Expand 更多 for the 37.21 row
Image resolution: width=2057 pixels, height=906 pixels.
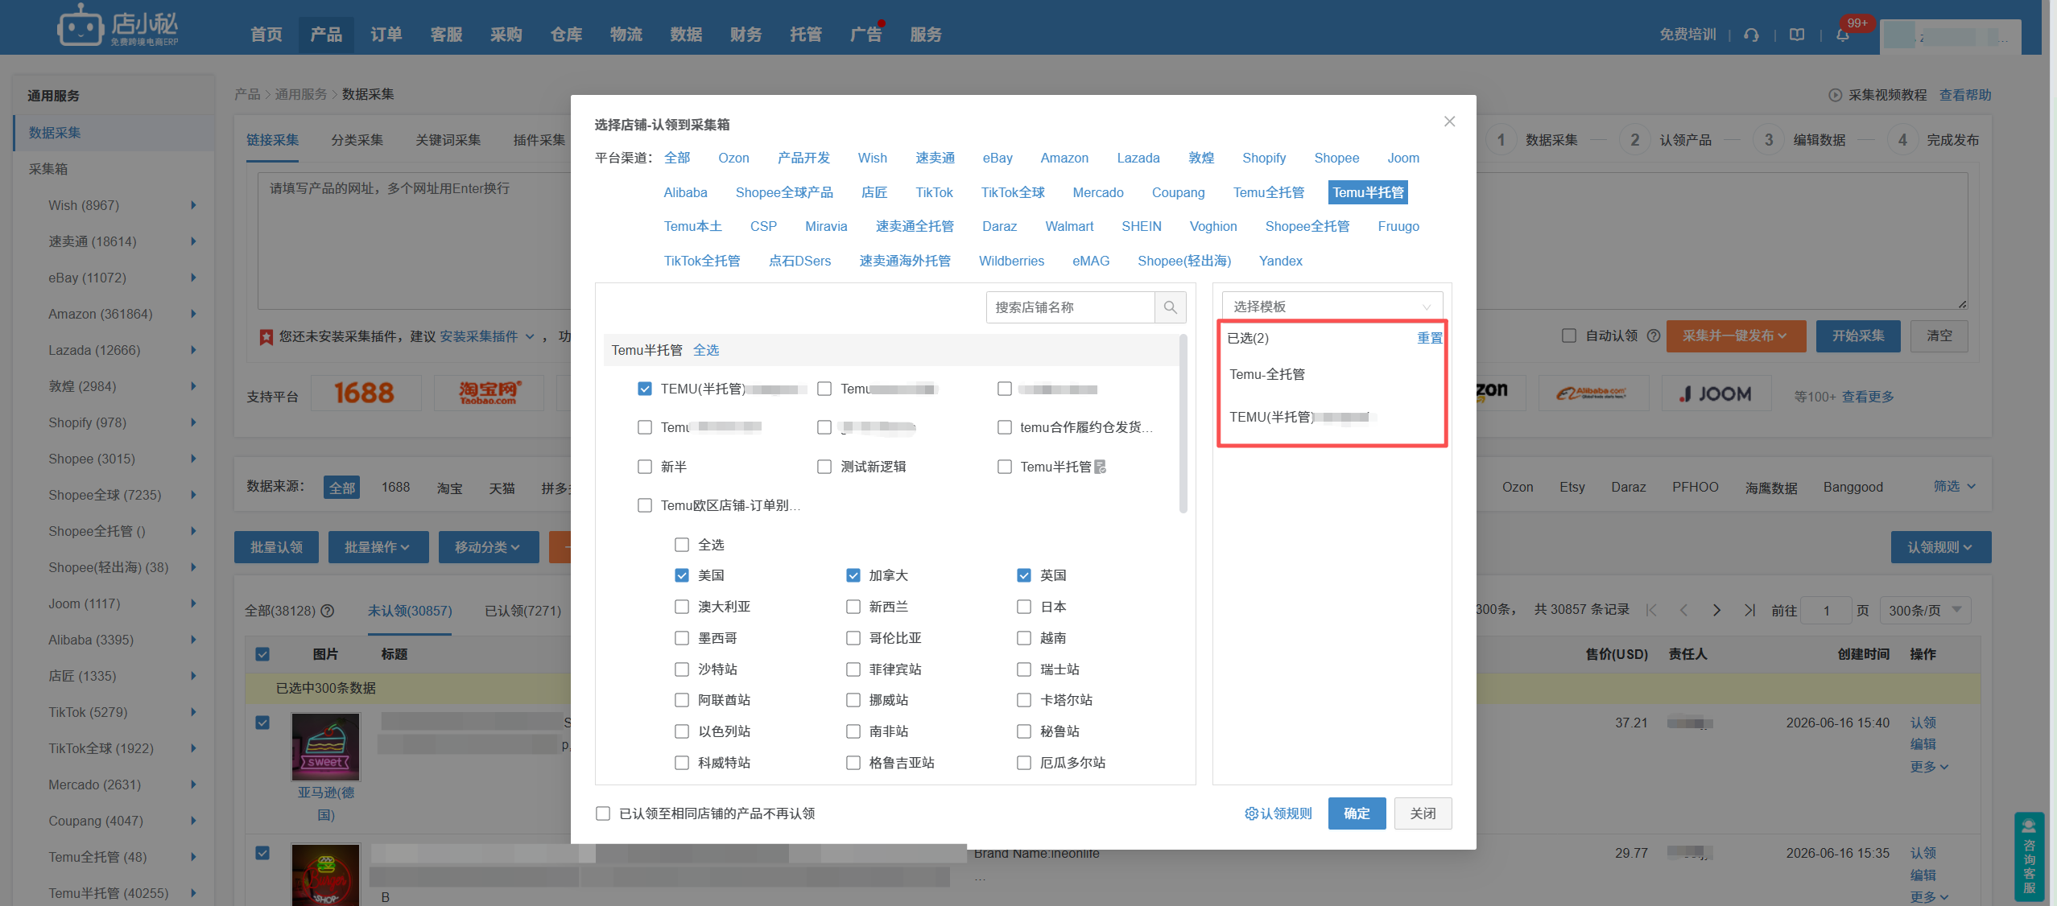[1928, 767]
